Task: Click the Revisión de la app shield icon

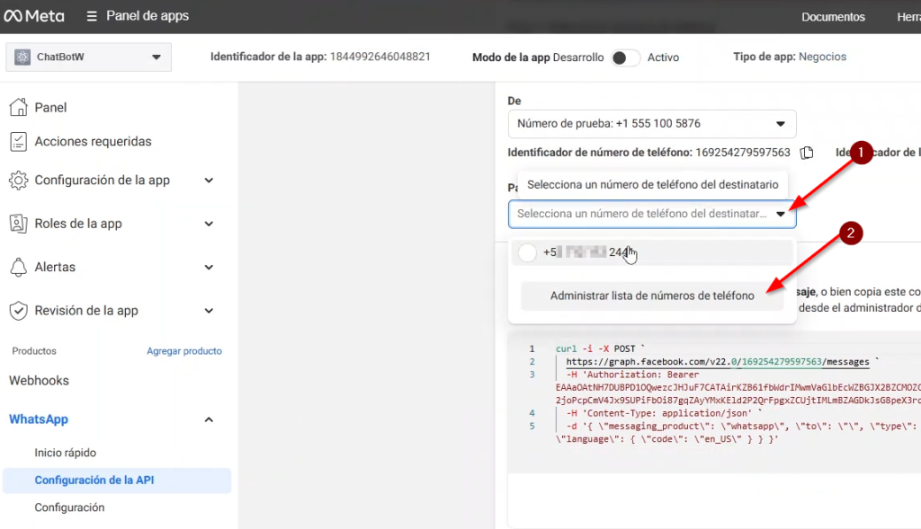Action: pos(18,310)
